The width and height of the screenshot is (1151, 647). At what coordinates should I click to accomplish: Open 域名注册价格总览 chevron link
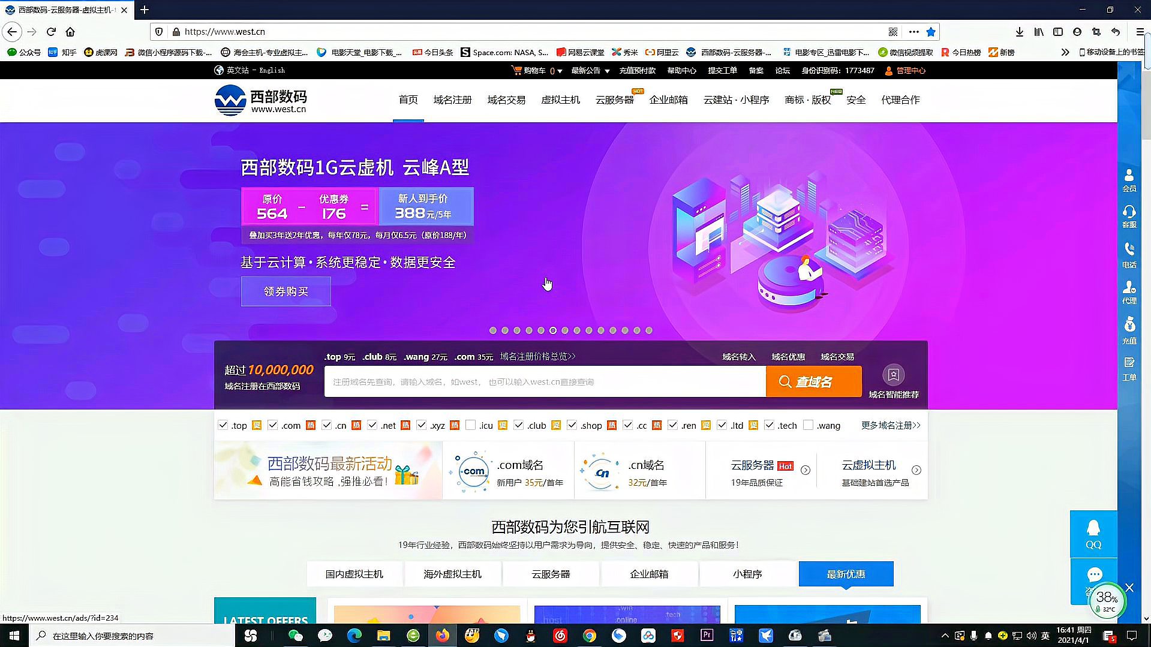coord(537,357)
